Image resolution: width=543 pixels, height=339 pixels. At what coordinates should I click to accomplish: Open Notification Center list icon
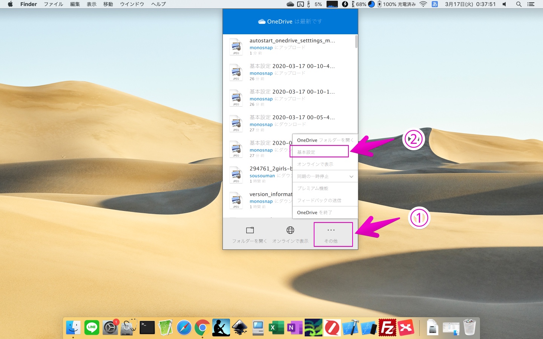[531, 4]
